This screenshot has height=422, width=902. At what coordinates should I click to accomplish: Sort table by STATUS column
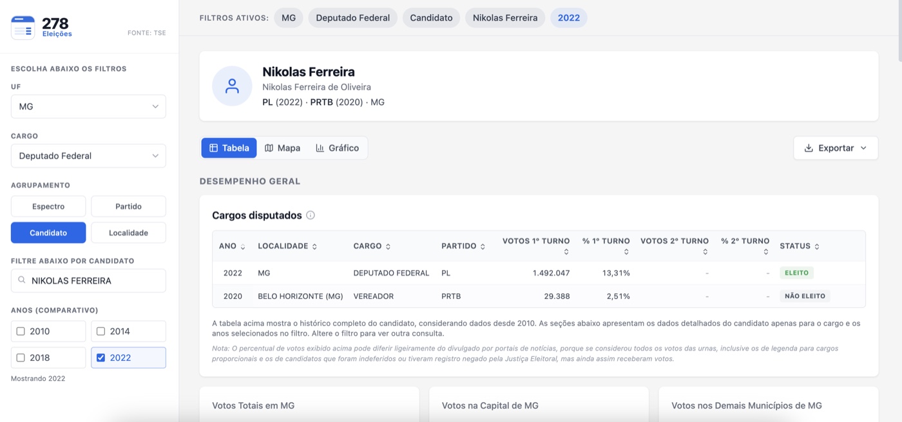(x=800, y=246)
